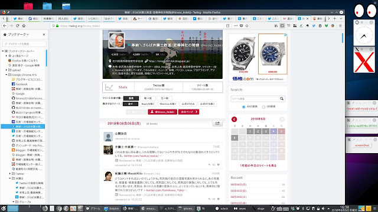Image resolution: width=378 pixels, height=212 pixels.
Task: Click the address bar URL
Action: (x=80, y=26)
